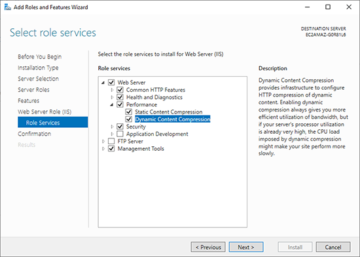Image resolution: width=360 pixels, height=257 pixels.
Task: Click the Previous button
Action: point(208,247)
